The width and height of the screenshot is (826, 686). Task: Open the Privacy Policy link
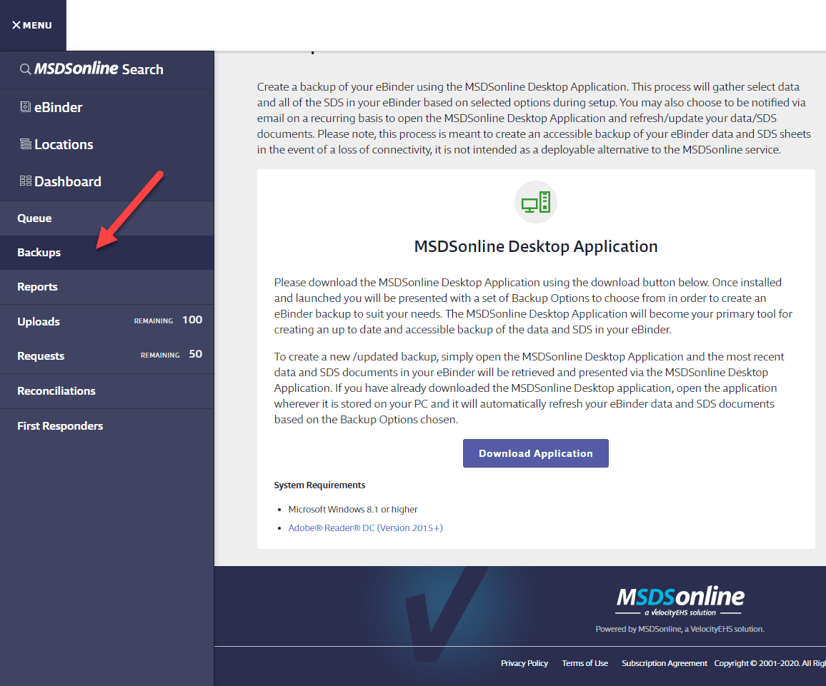tap(524, 663)
